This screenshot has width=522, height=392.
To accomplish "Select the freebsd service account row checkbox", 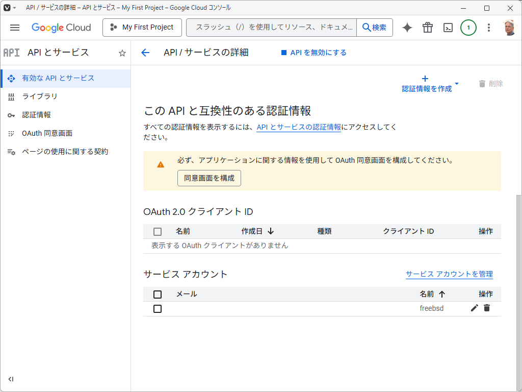I will pyautogui.click(x=158, y=308).
